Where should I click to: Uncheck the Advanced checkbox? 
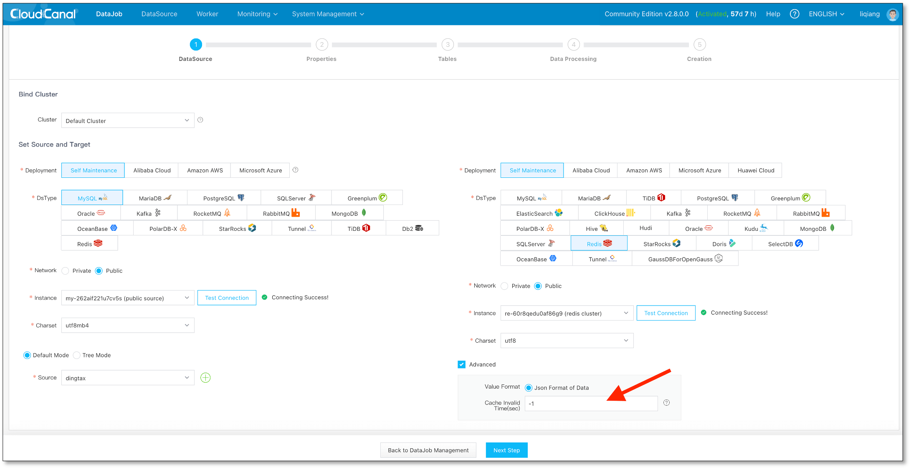(x=462, y=364)
